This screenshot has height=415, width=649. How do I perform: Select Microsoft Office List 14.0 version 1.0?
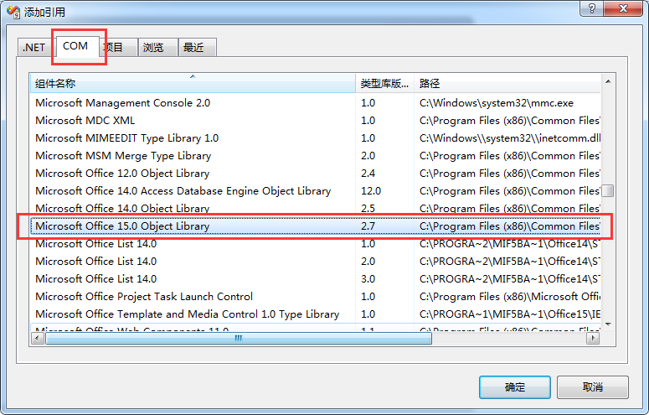(x=316, y=244)
